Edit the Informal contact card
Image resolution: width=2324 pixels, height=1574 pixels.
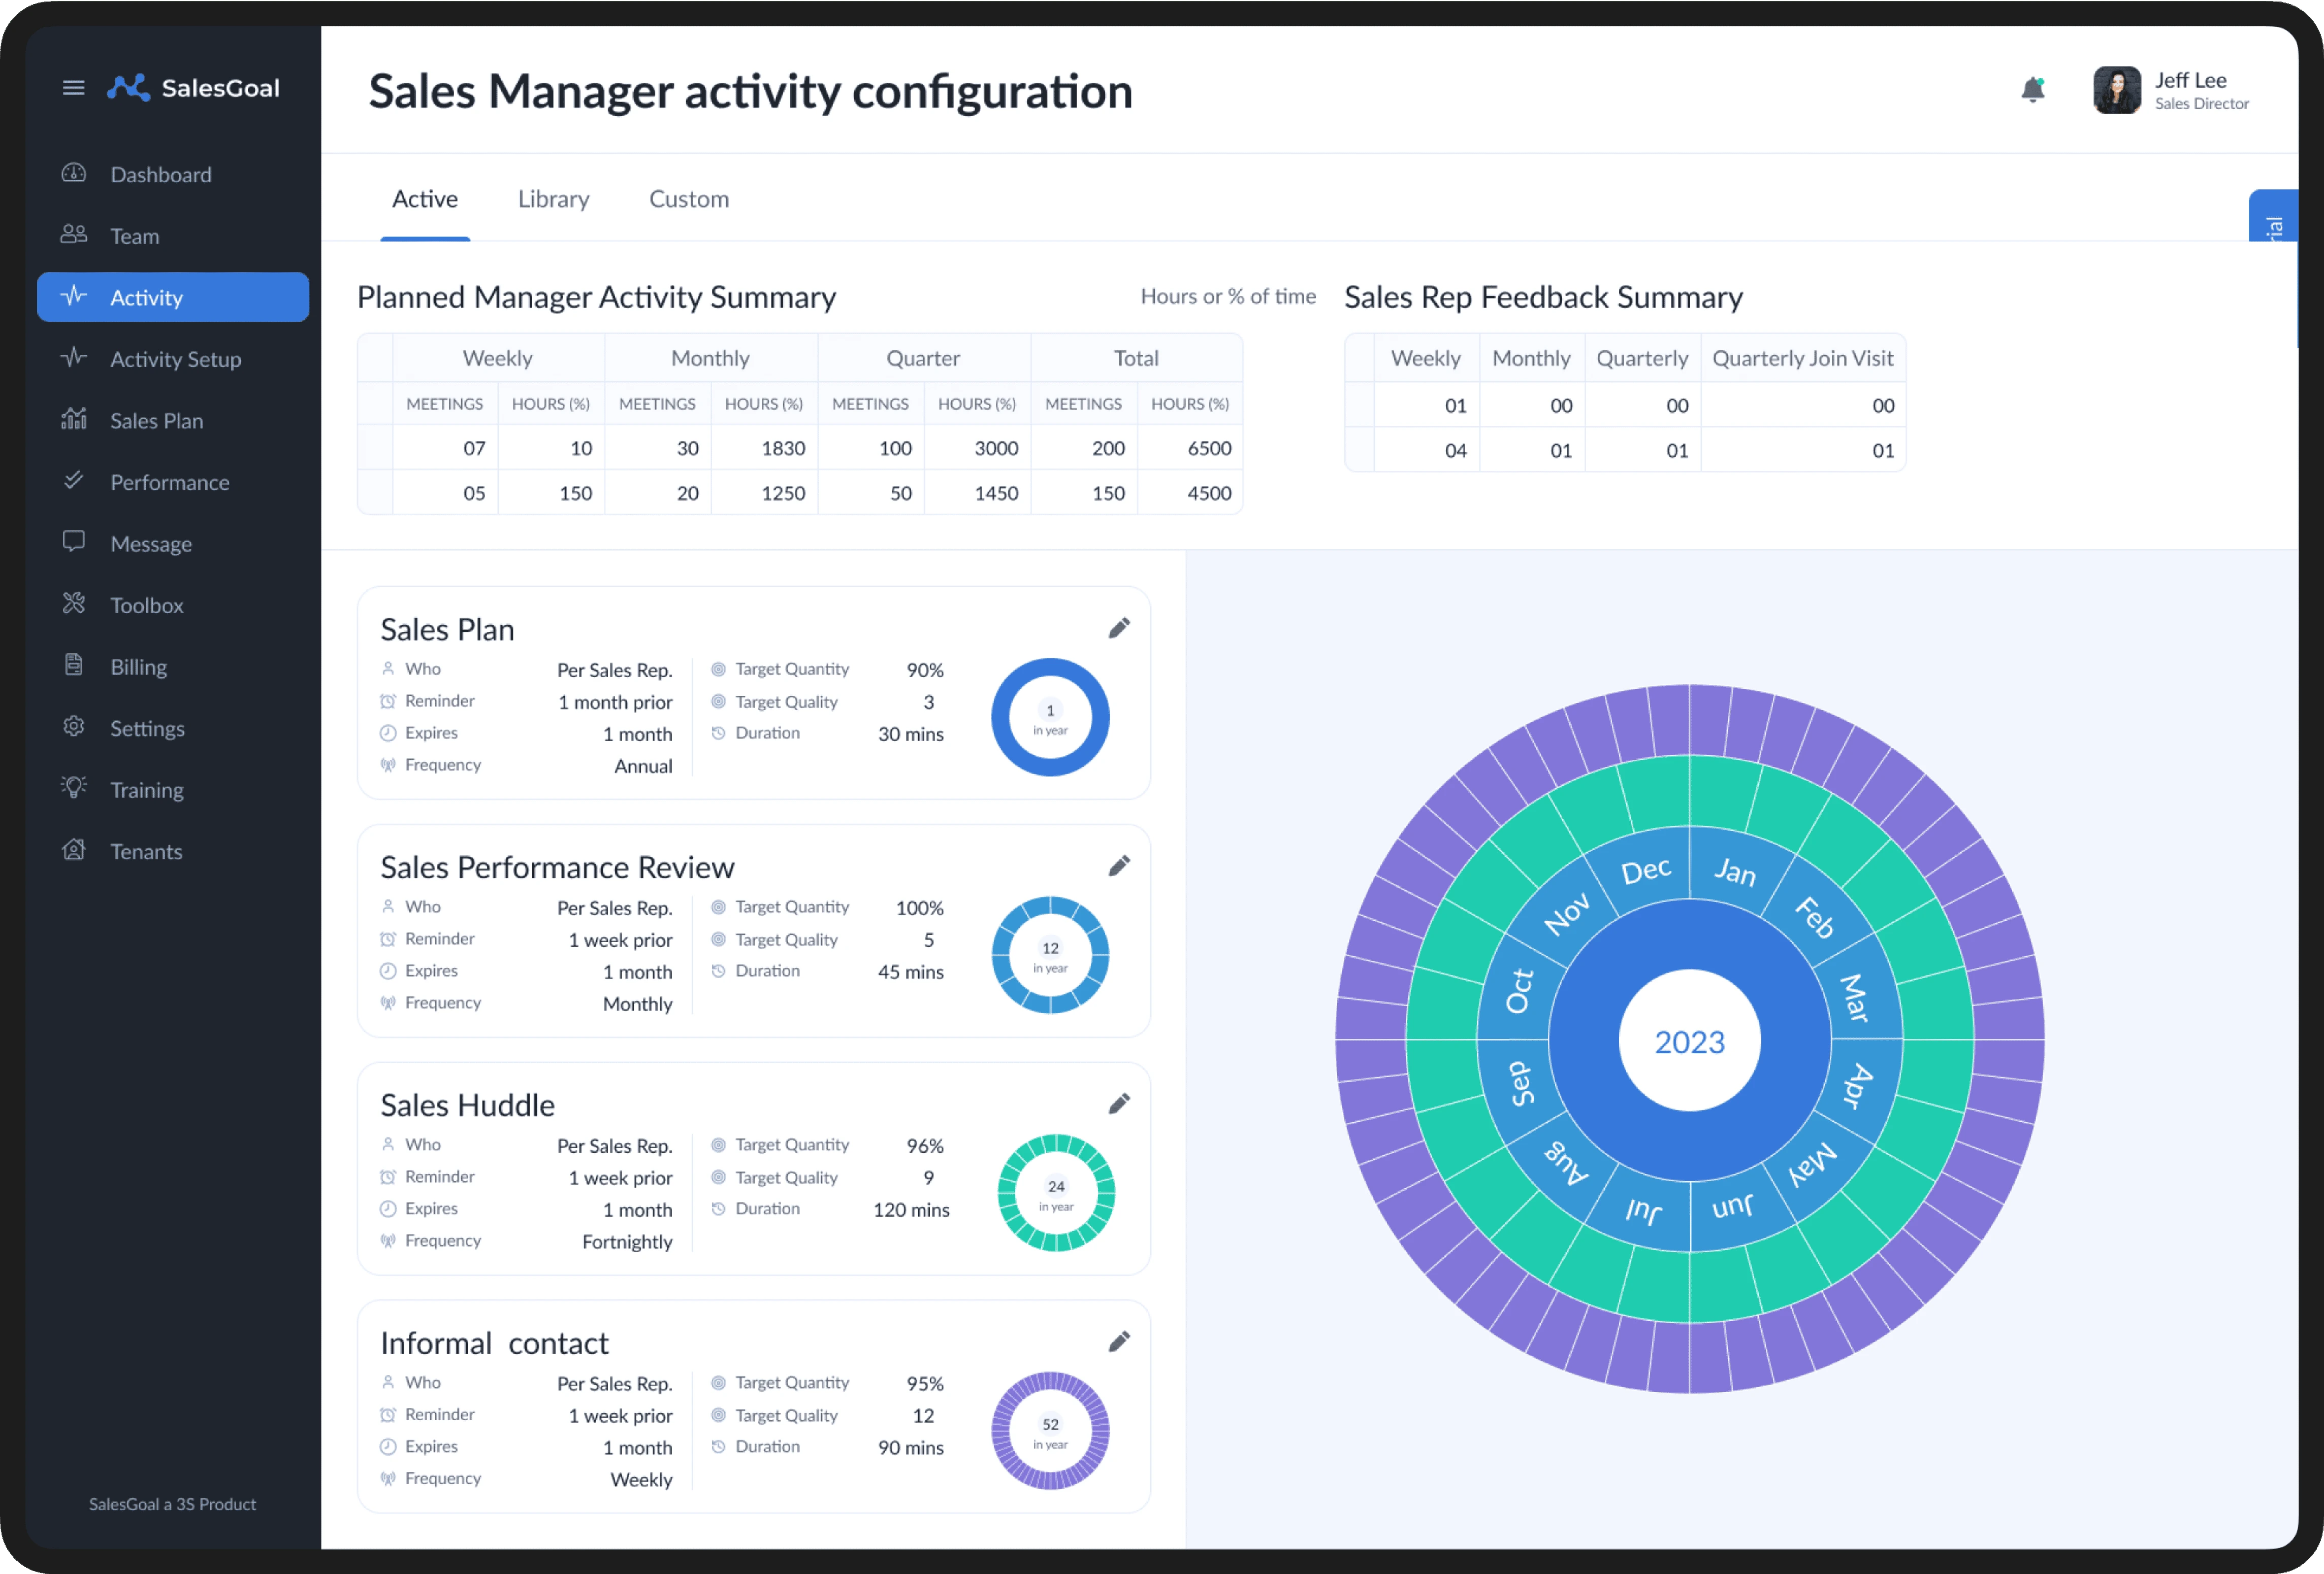click(x=1119, y=1342)
